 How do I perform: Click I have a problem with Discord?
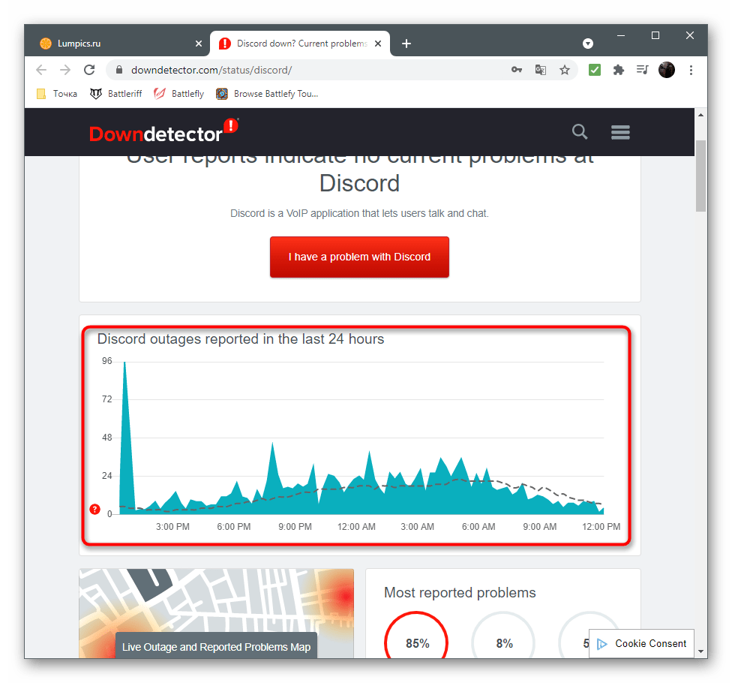(x=359, y=257)
